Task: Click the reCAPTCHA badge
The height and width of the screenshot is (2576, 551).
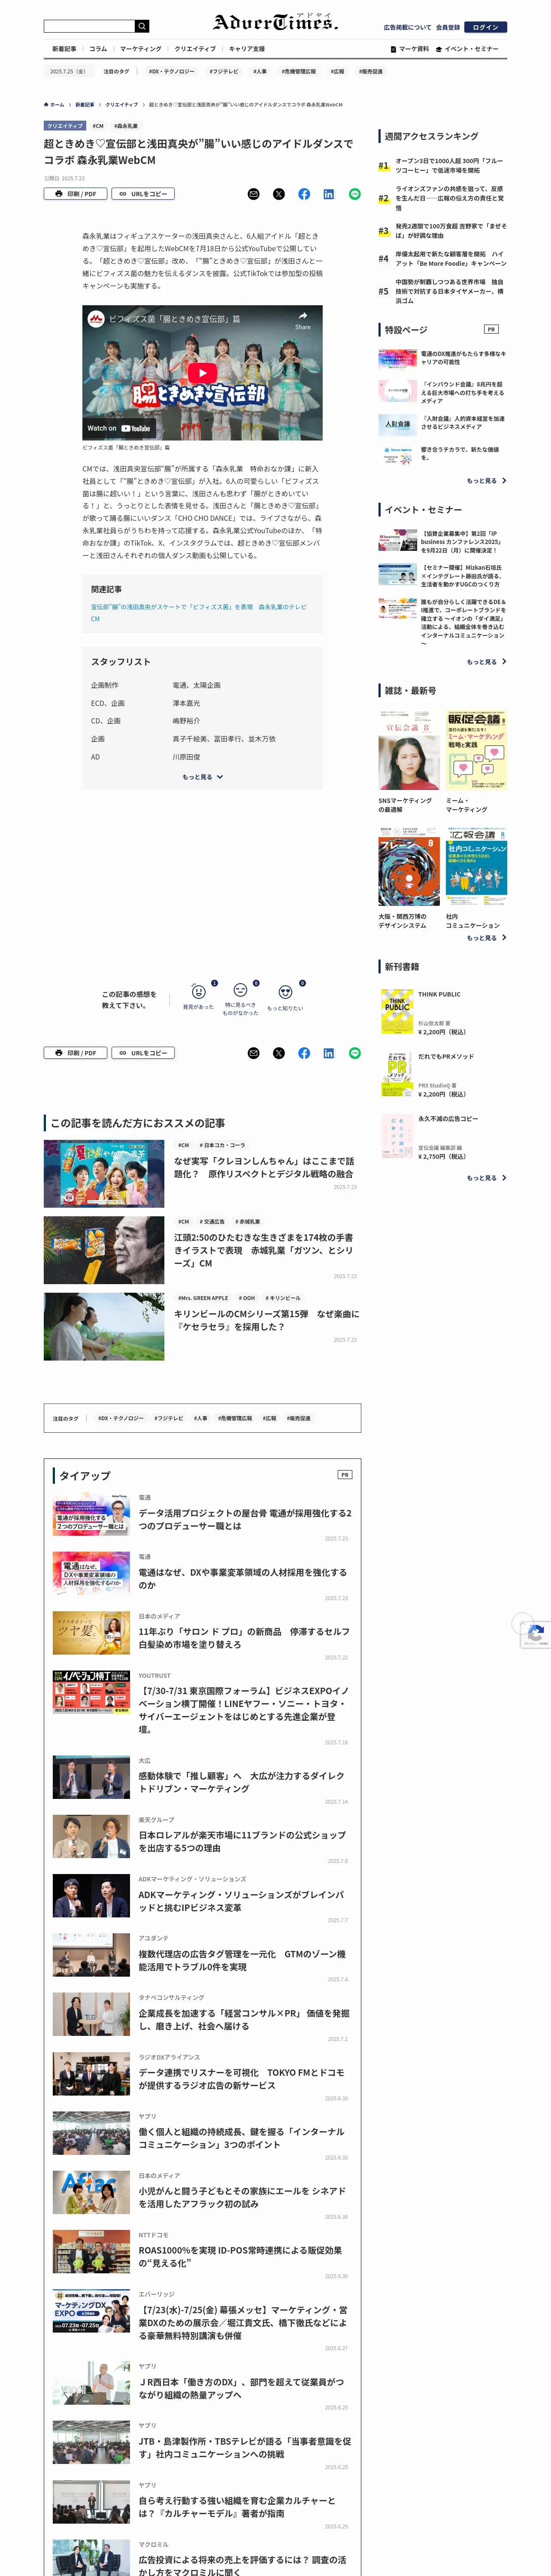Action: 536,1634
